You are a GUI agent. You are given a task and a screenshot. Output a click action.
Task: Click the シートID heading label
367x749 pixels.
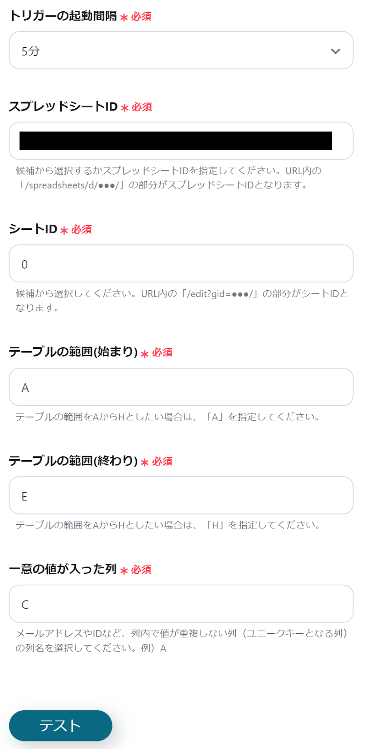[33, 229]
